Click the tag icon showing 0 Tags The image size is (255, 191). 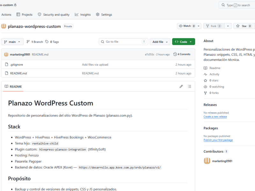[47, 42]
